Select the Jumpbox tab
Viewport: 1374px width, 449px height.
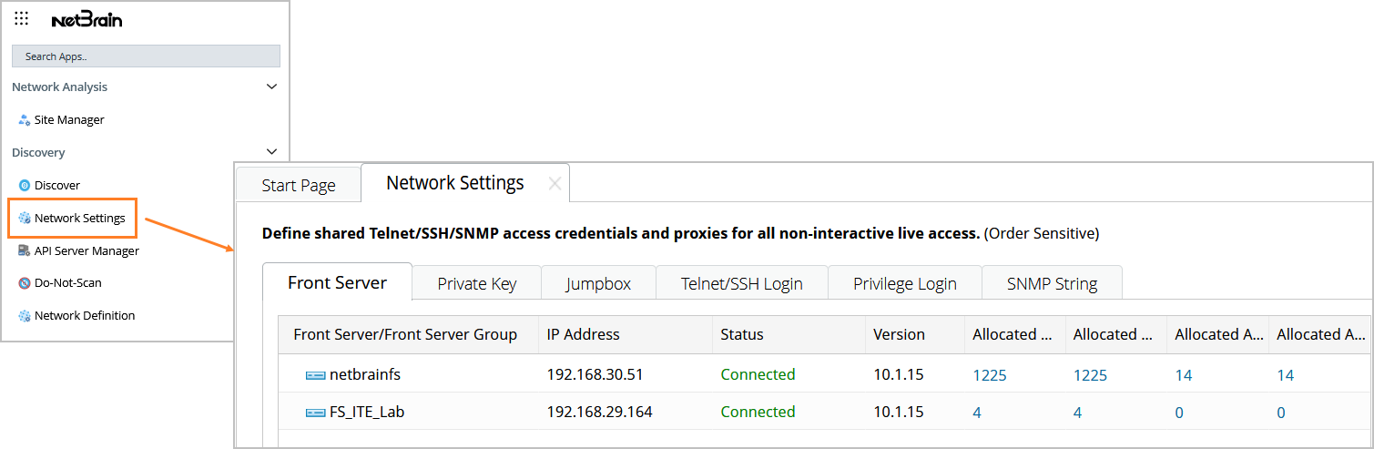(598, 283)
